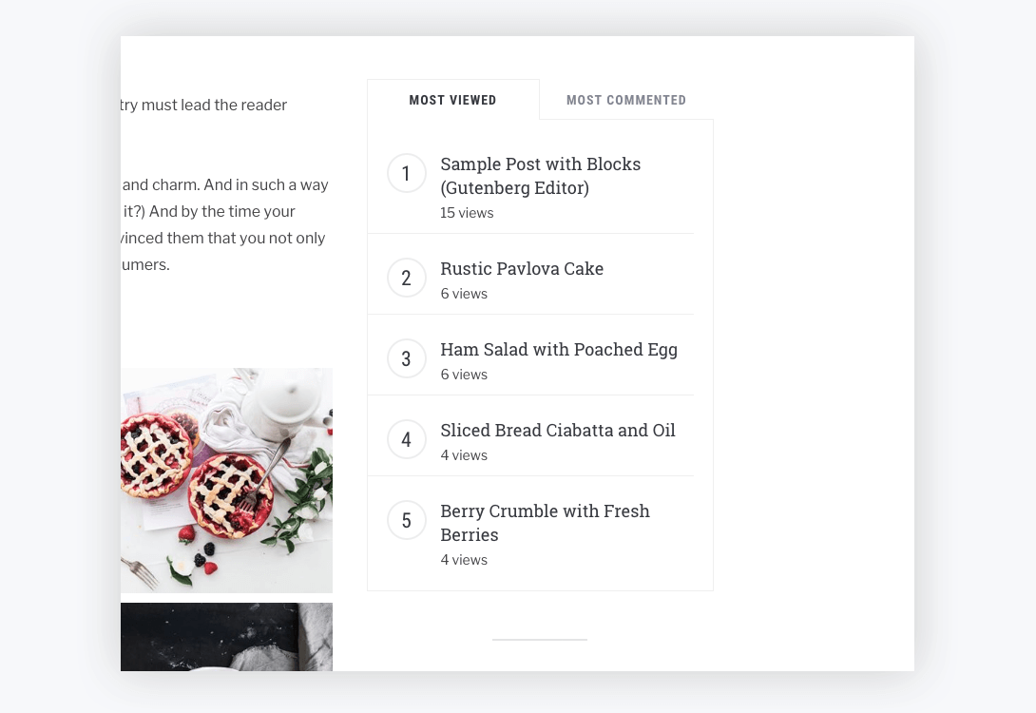This screenshot has height=713, width=1036.
Task: Select the MOST VIEWED tab
Action: click(x=452, y=100)
